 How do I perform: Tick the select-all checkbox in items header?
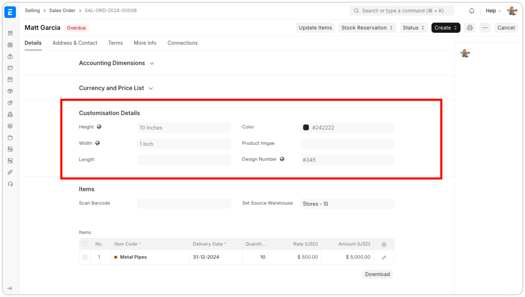[x=85, y=244]
